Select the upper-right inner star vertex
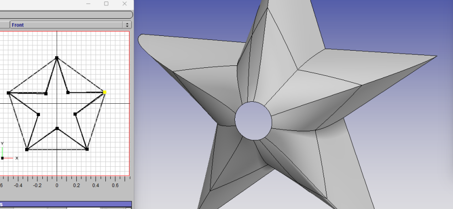 click(x=68, y=92)
